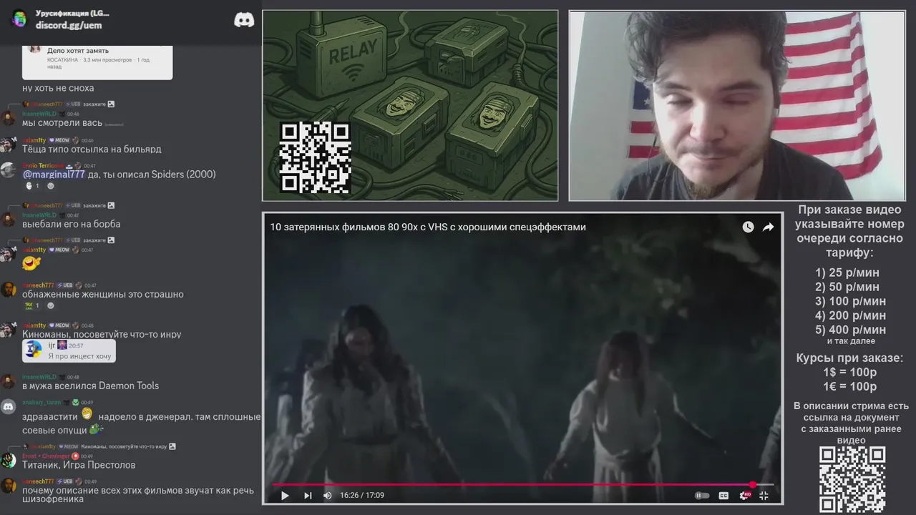Click the QR code on the RELAY banner
Image resolution: width=916 pixels, height=515 pixels.
tap(315, 158)
